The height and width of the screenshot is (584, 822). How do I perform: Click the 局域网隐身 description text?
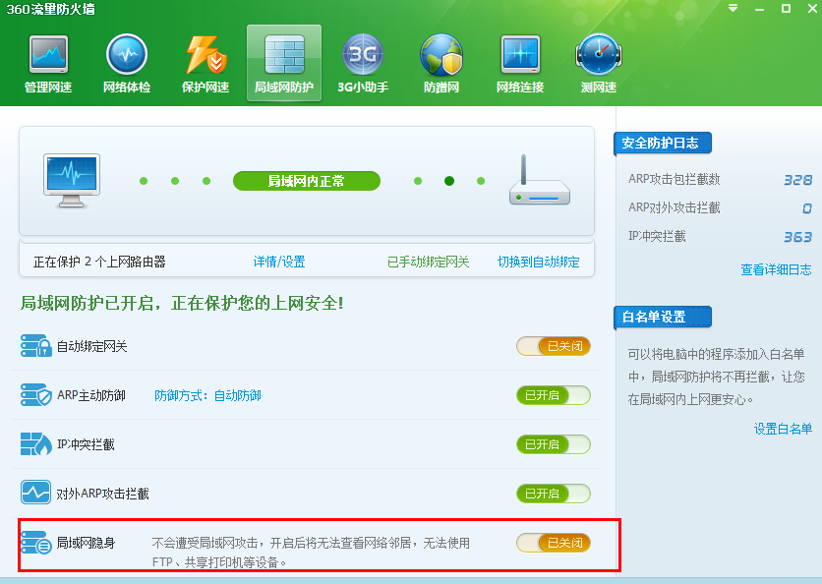311,553
